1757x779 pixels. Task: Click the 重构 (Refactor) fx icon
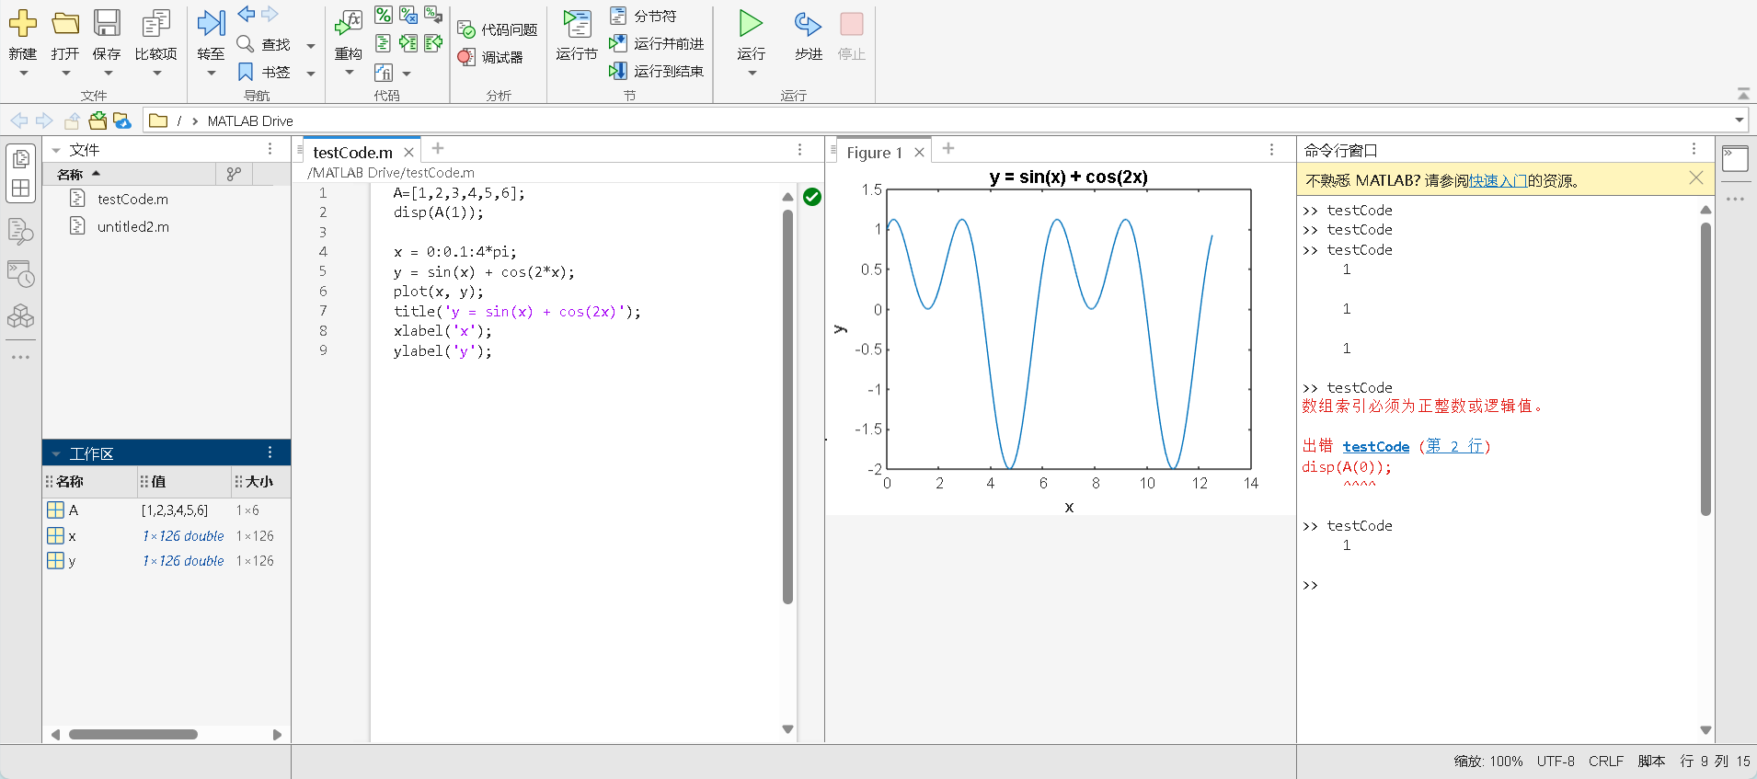tap(348, 24)
